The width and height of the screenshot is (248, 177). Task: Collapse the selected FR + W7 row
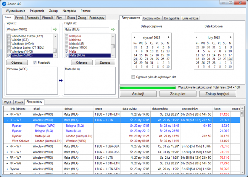(x=7, y=119)
